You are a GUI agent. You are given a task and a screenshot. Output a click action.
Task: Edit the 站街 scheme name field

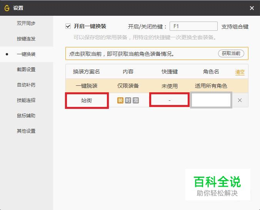tap(87, 100)
